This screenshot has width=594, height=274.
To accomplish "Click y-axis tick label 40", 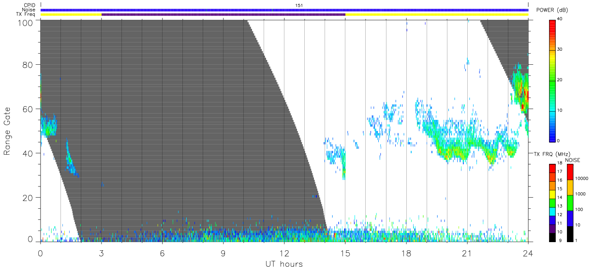I will [28, 153].
